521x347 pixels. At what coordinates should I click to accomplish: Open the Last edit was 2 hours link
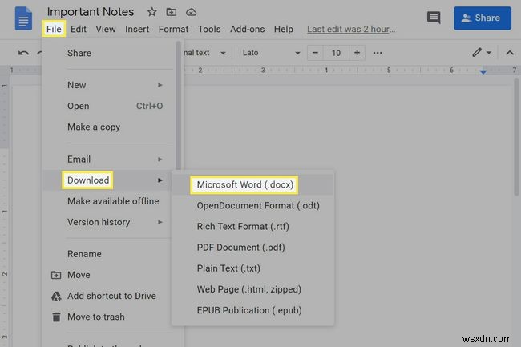pyautogui.click(x=351, y=29)
